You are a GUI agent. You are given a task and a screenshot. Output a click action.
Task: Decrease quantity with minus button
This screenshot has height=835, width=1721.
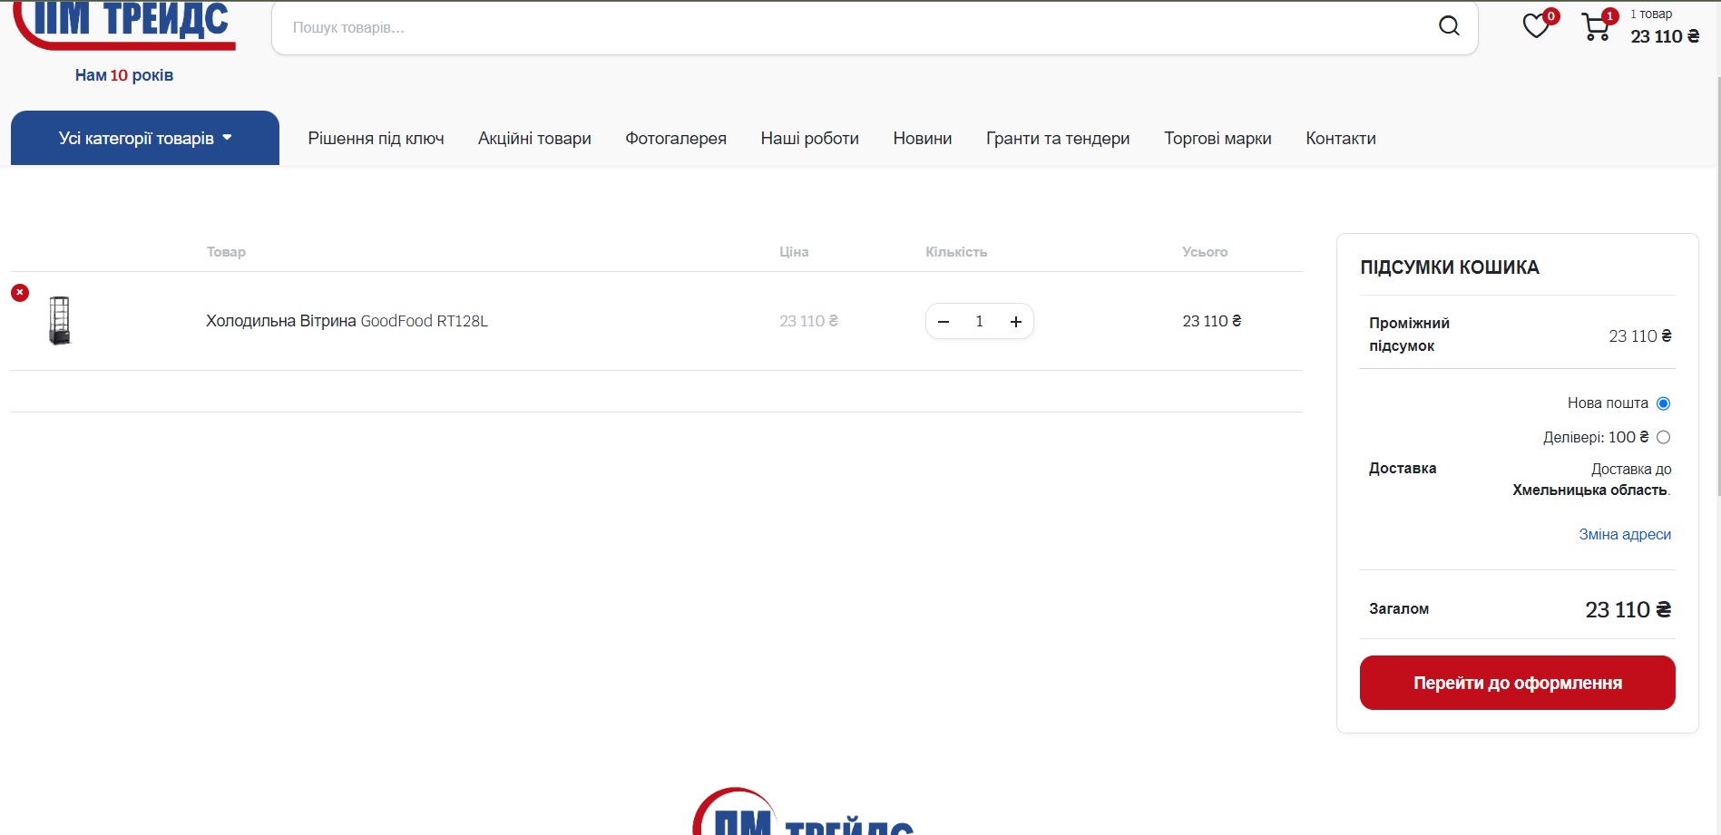(944, 322)
